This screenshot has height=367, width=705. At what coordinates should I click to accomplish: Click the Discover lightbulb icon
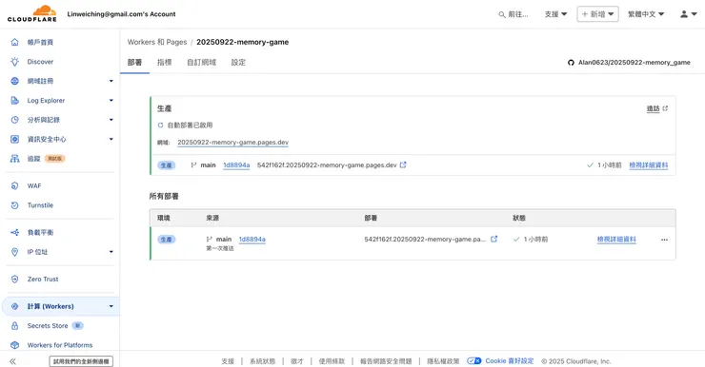point(15,62)
